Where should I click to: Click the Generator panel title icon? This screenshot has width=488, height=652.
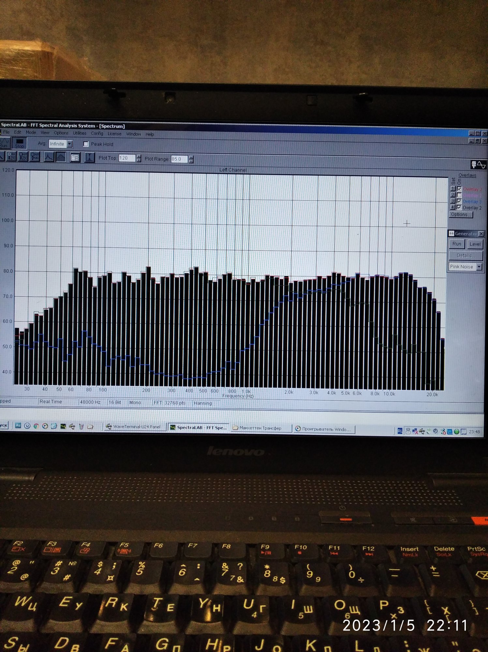click(x=451, y=233)
